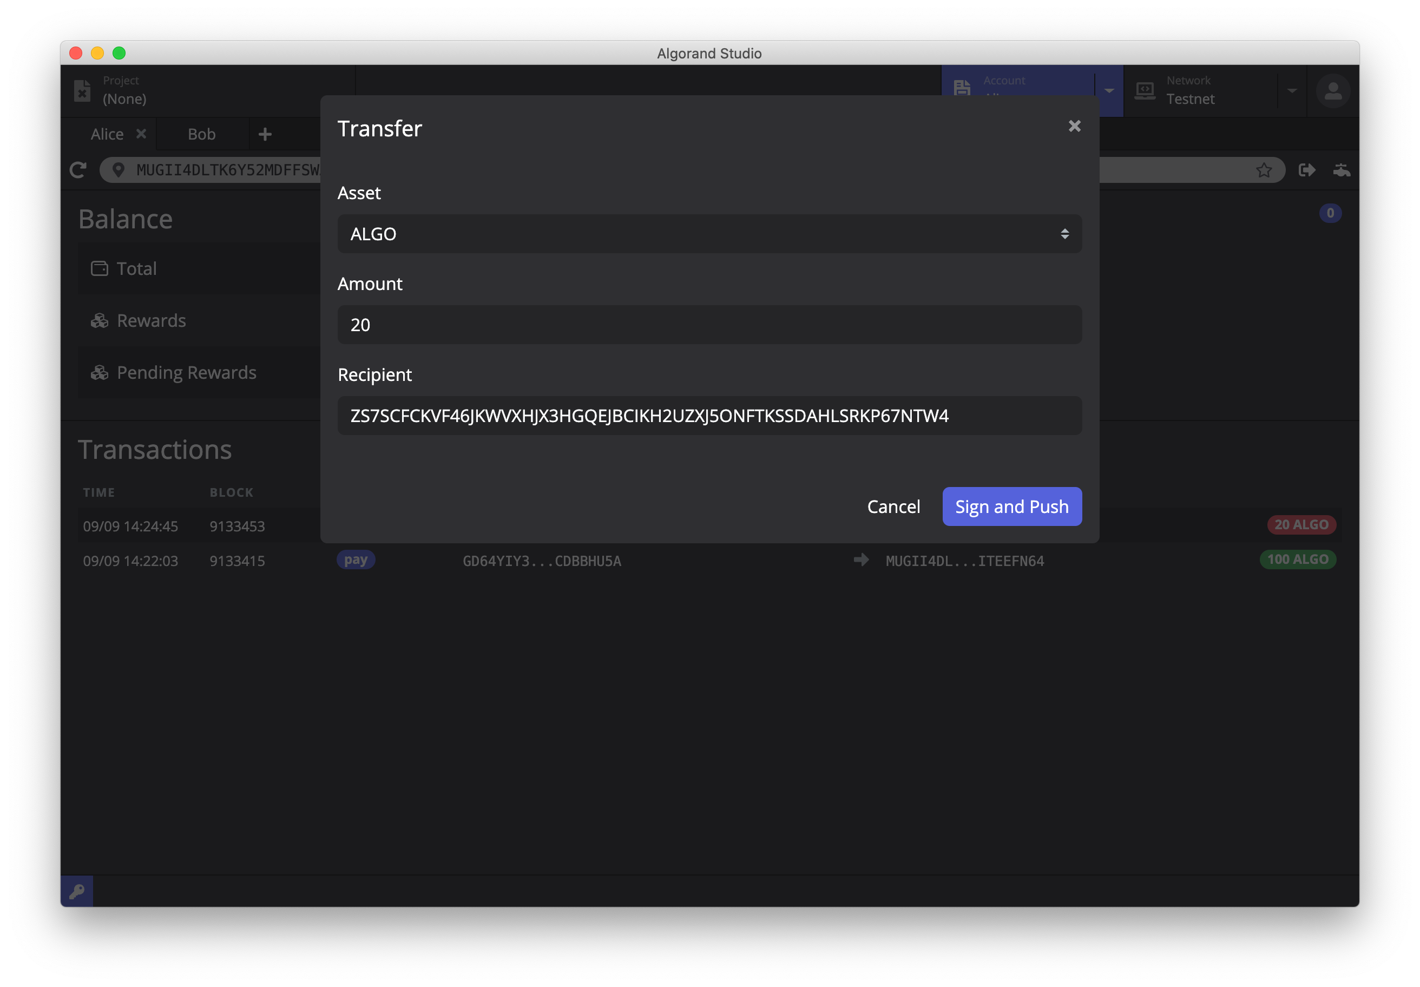Viewport: 1420px width, 987px height.
Task: Switch to the Bob account tab
Action: [x=202, y=134]
